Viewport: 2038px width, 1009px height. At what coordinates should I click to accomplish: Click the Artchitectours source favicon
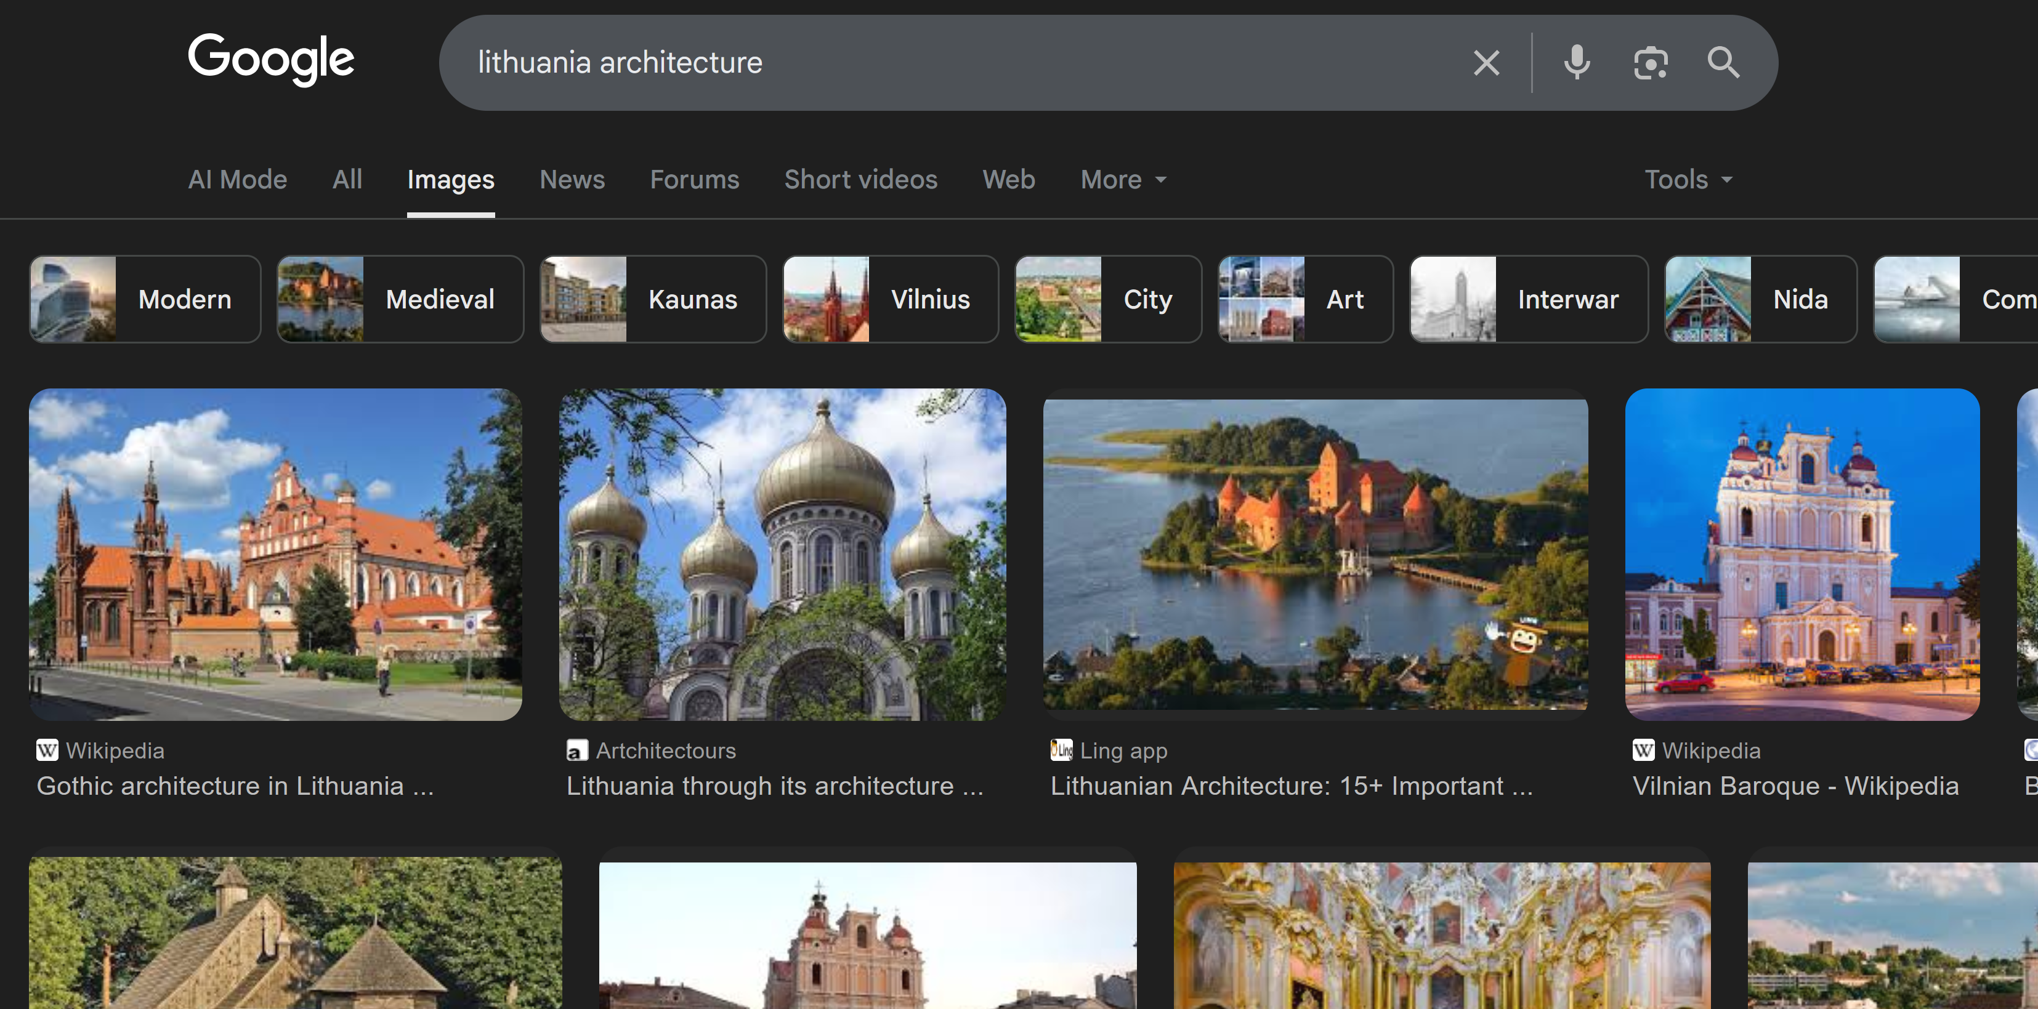click(x=576, y=750)
